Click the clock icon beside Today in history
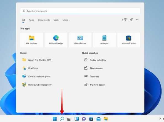Image resolution: width=164 pixels, height=122 pixels. coord(86,60)
